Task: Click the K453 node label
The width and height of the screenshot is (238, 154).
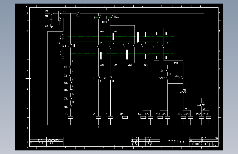Action: (130, 65)
